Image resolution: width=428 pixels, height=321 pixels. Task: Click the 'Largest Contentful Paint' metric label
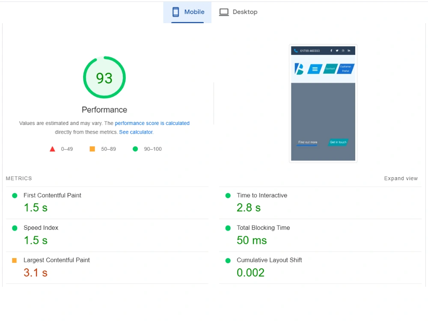coord(56,260)
